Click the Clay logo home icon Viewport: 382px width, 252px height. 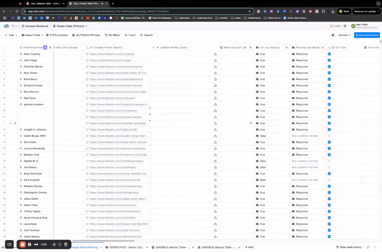(6, 26)
